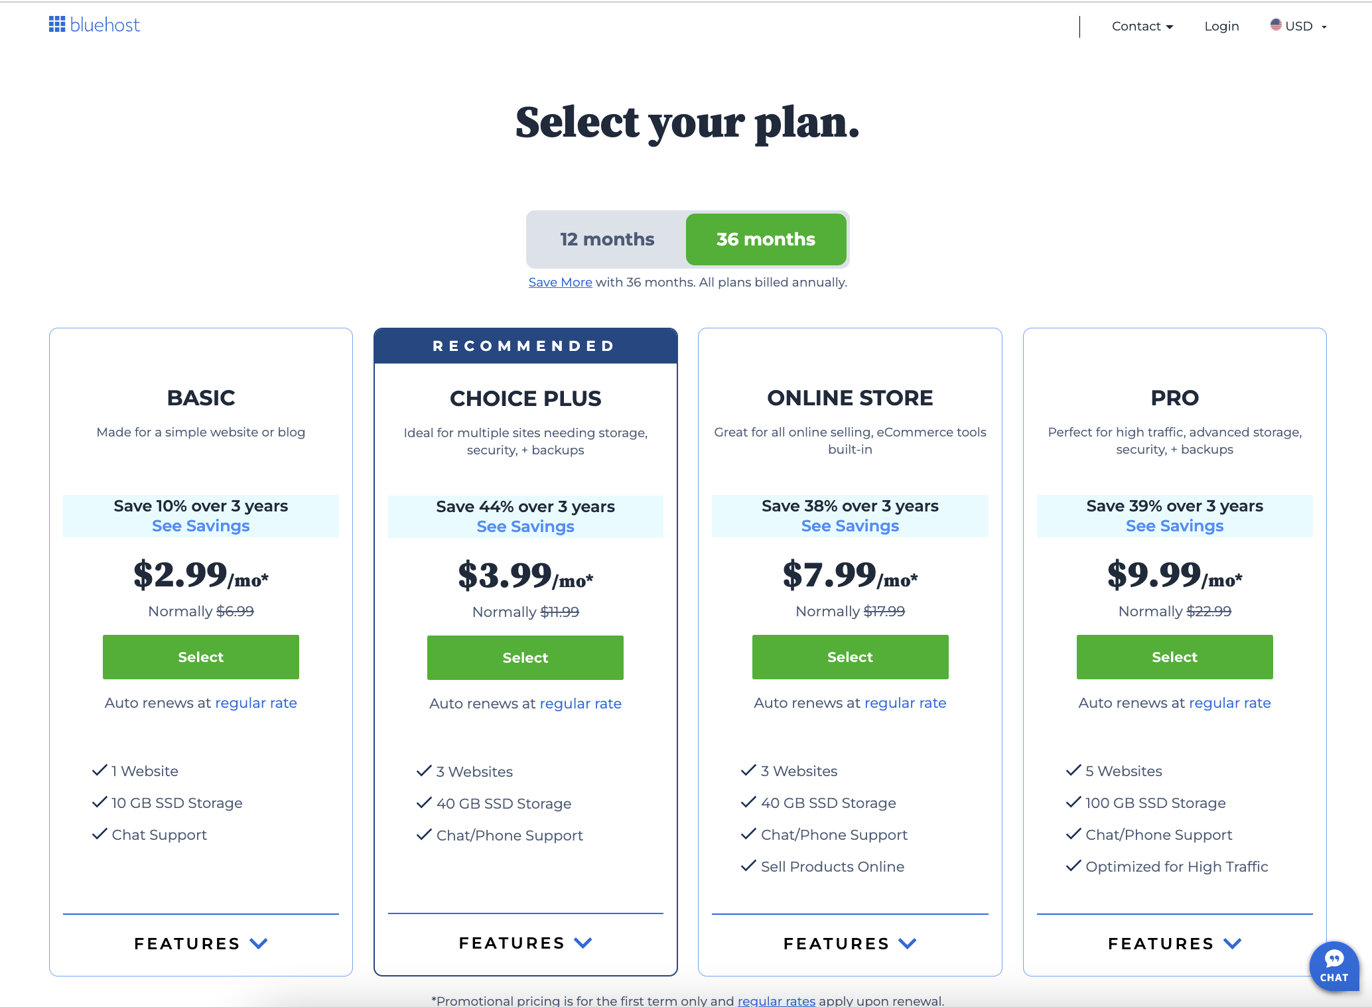Viewport: 1372px width, 1007px height.
Task: Expand Features under Online Store
Action: [x=849, y=943]
